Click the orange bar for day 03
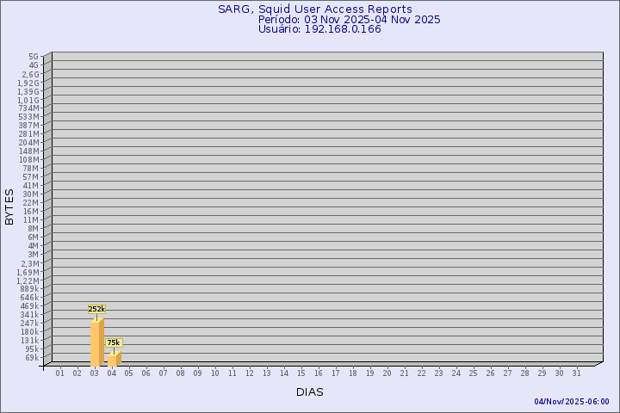Viewport: 620px width, 413px height. click(96, 342)
